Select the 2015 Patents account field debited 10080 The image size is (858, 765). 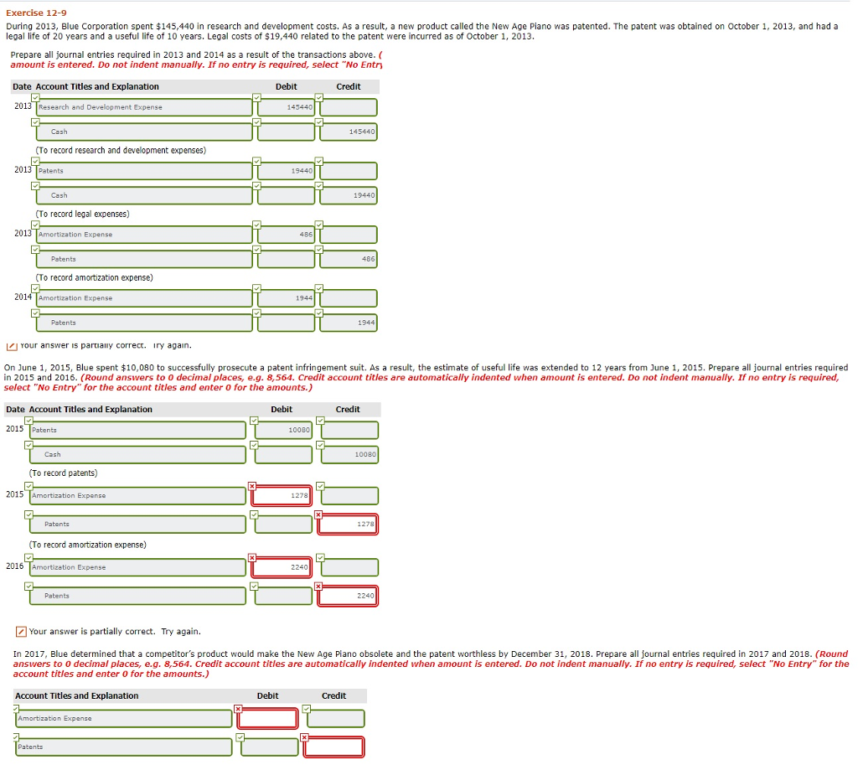click(x=137, y=430)
